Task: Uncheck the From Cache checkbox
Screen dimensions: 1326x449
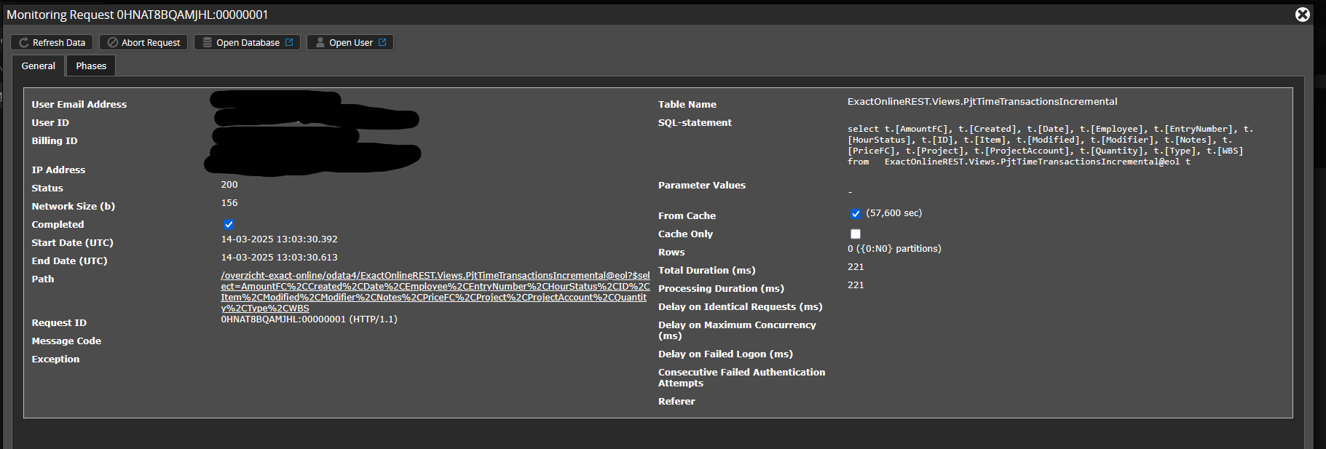Action: point(856,214)
